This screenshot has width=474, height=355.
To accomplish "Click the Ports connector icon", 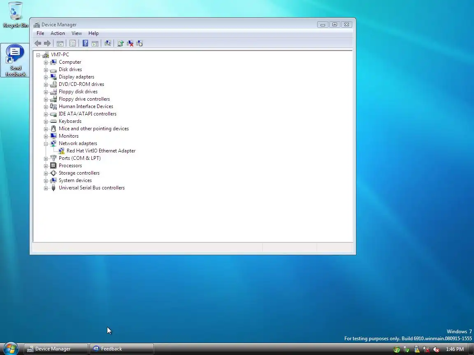I will pos(53,158).
